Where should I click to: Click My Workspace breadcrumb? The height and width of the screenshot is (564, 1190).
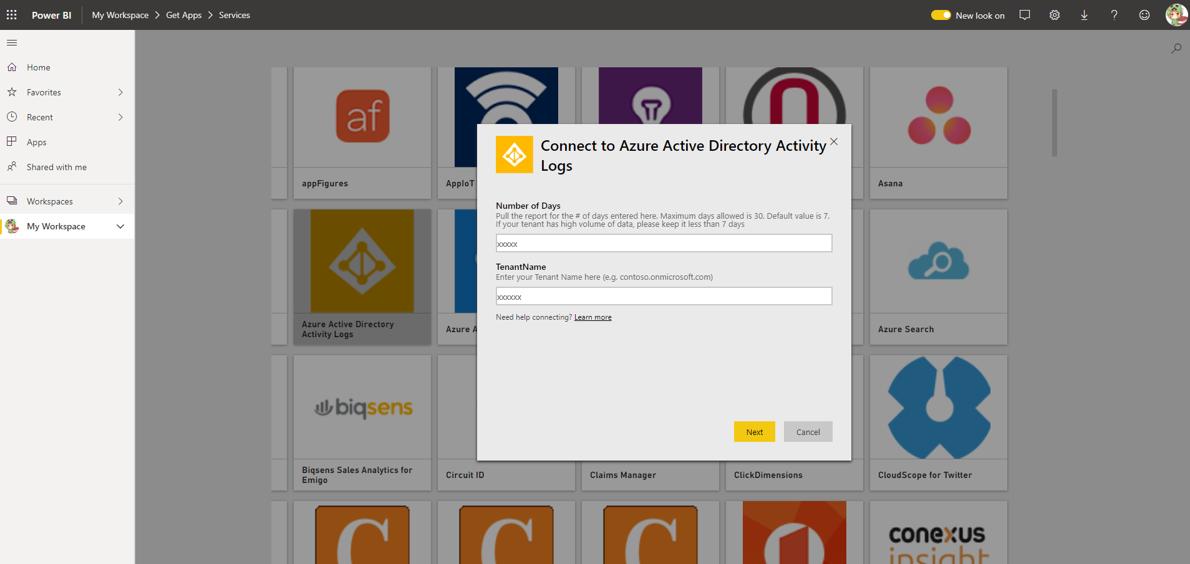click(120, 15)
